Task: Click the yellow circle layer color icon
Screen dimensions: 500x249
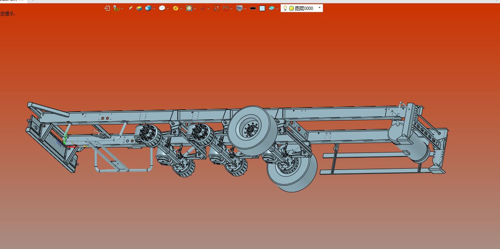Action: click(291, 8)
